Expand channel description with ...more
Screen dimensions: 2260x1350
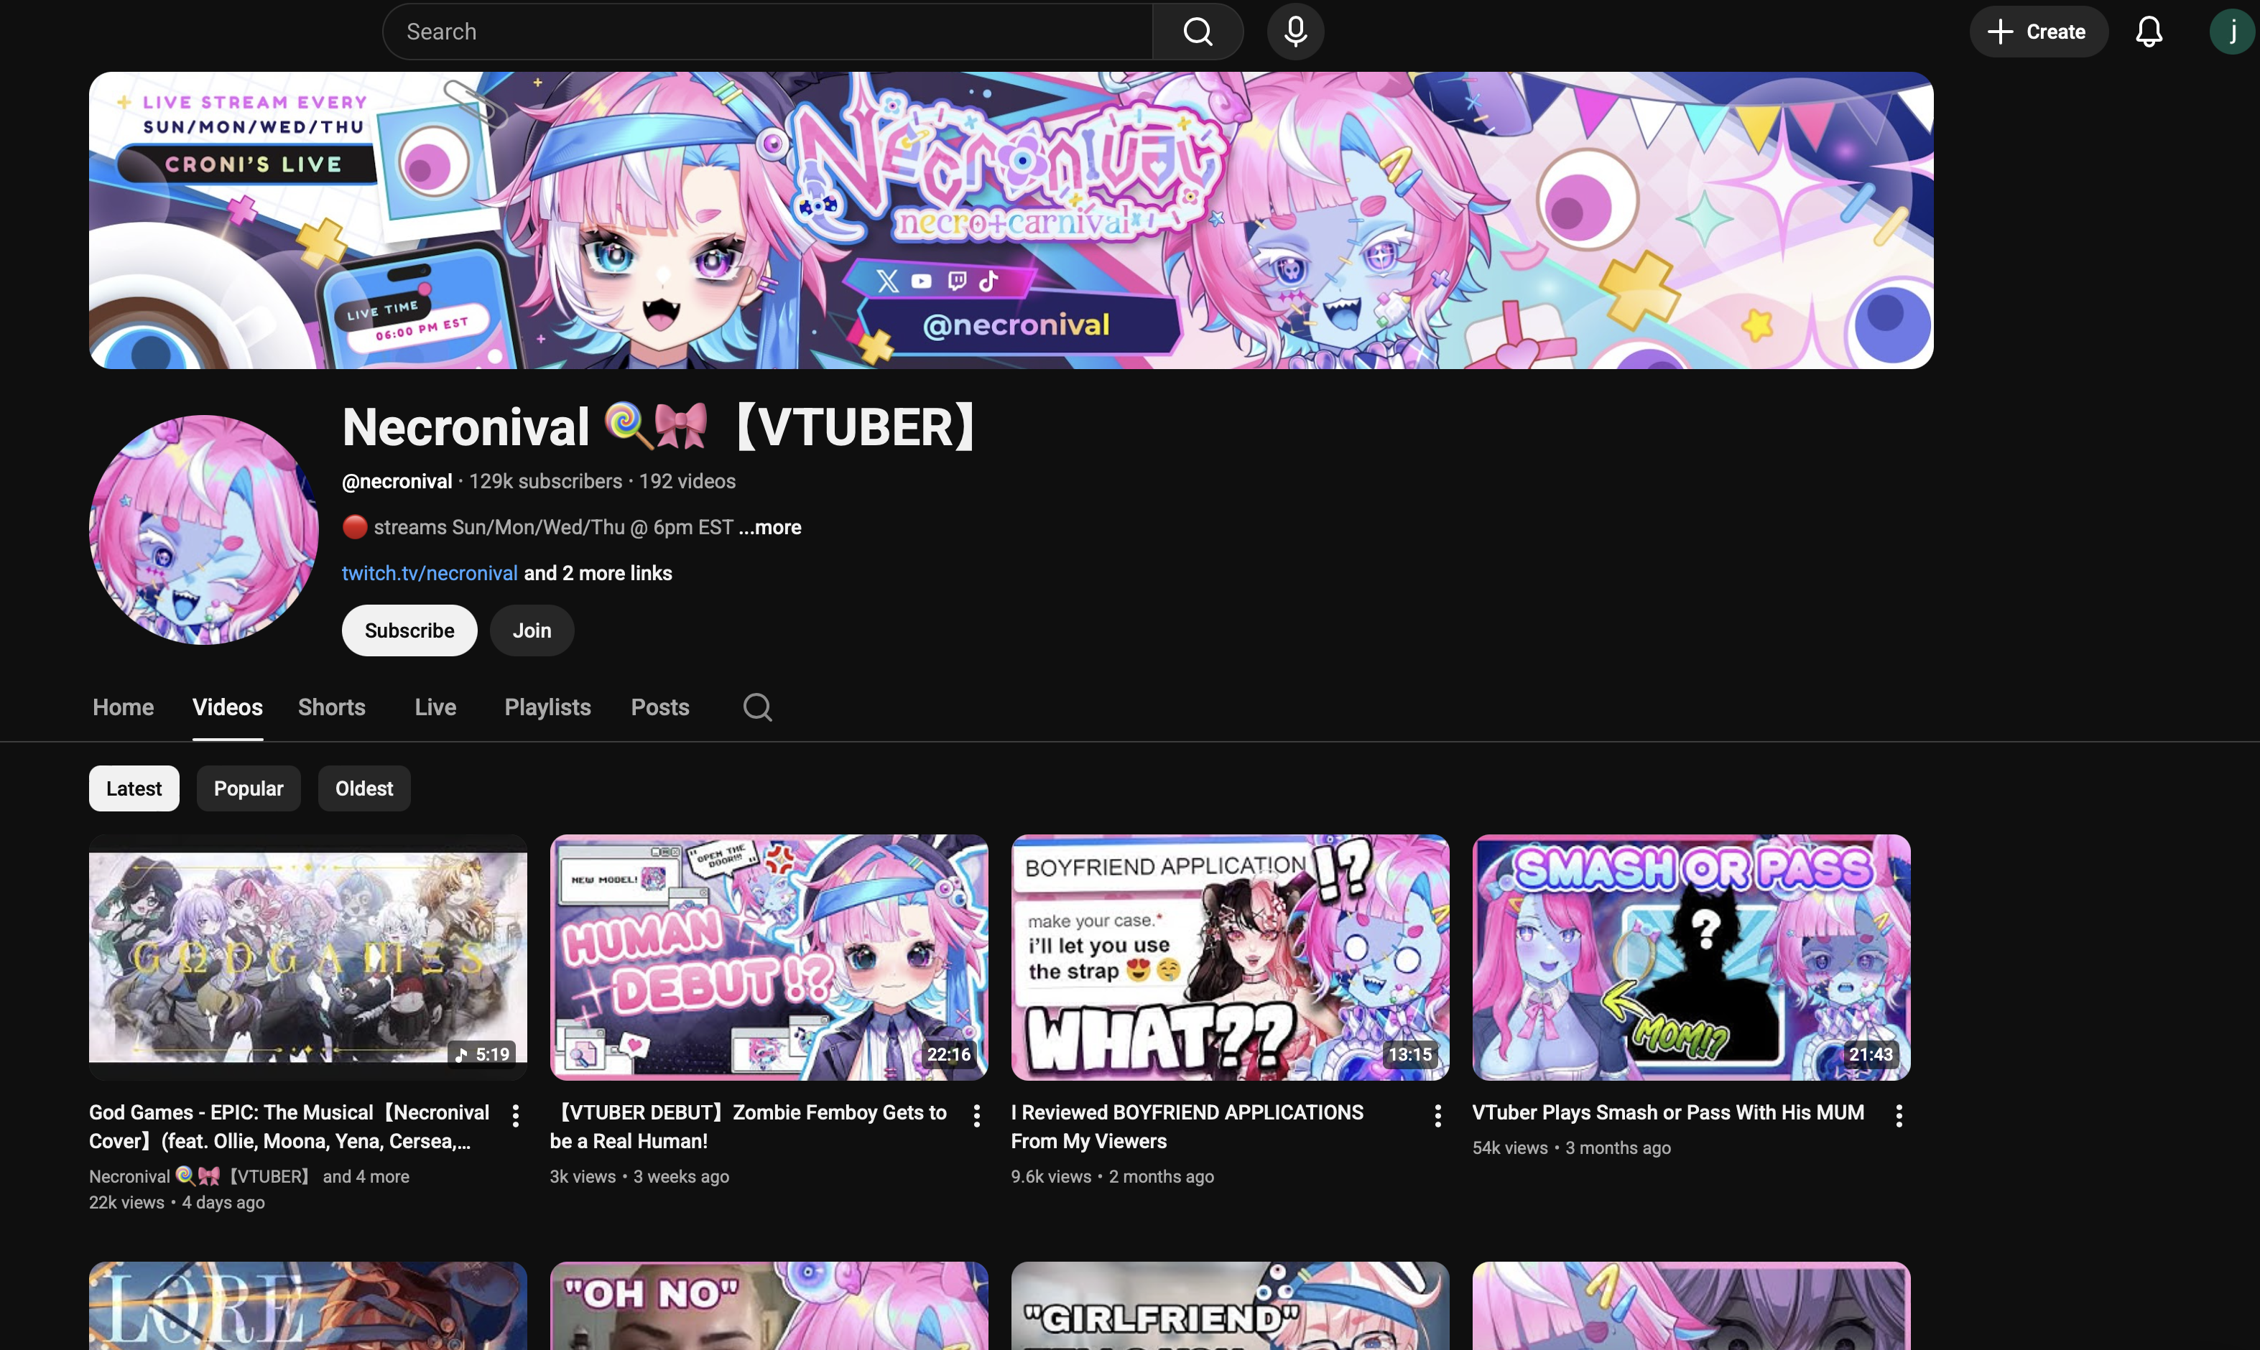(769, 528)
